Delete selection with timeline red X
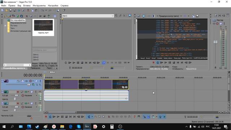The height and width of the screenshot is (130, 231). click(x=109, y=117)
